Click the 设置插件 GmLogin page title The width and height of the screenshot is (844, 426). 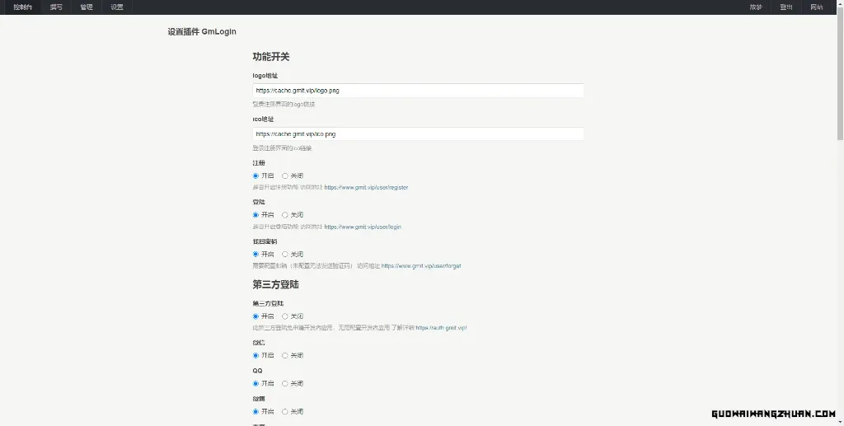coord(202,32)
